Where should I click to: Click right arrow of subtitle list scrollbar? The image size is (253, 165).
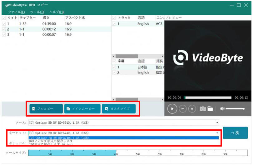click(162, 99)
